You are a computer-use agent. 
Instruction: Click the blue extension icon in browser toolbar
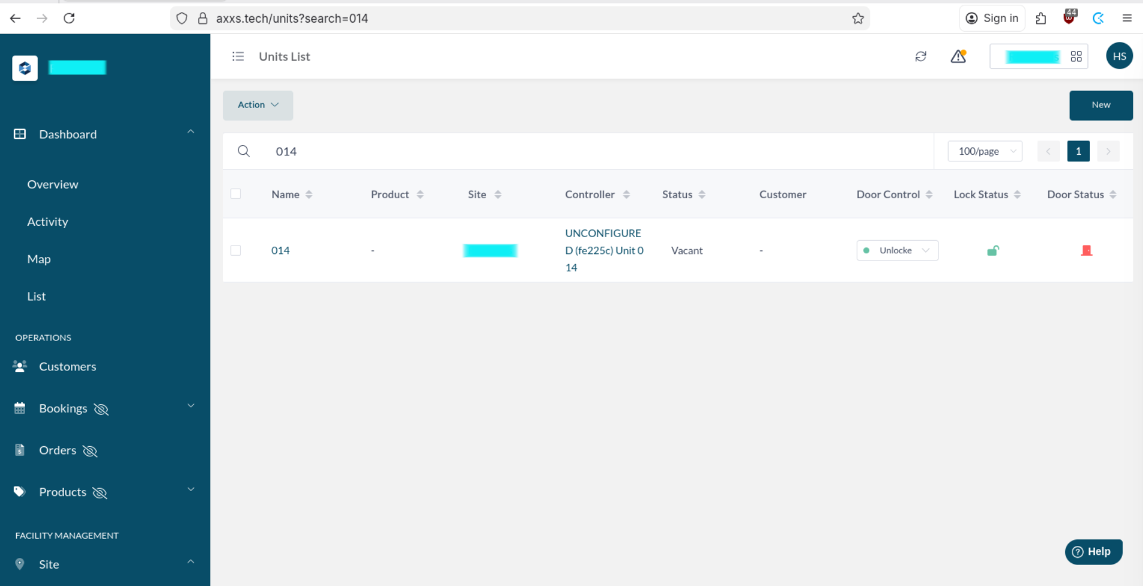coord(1098,19)
